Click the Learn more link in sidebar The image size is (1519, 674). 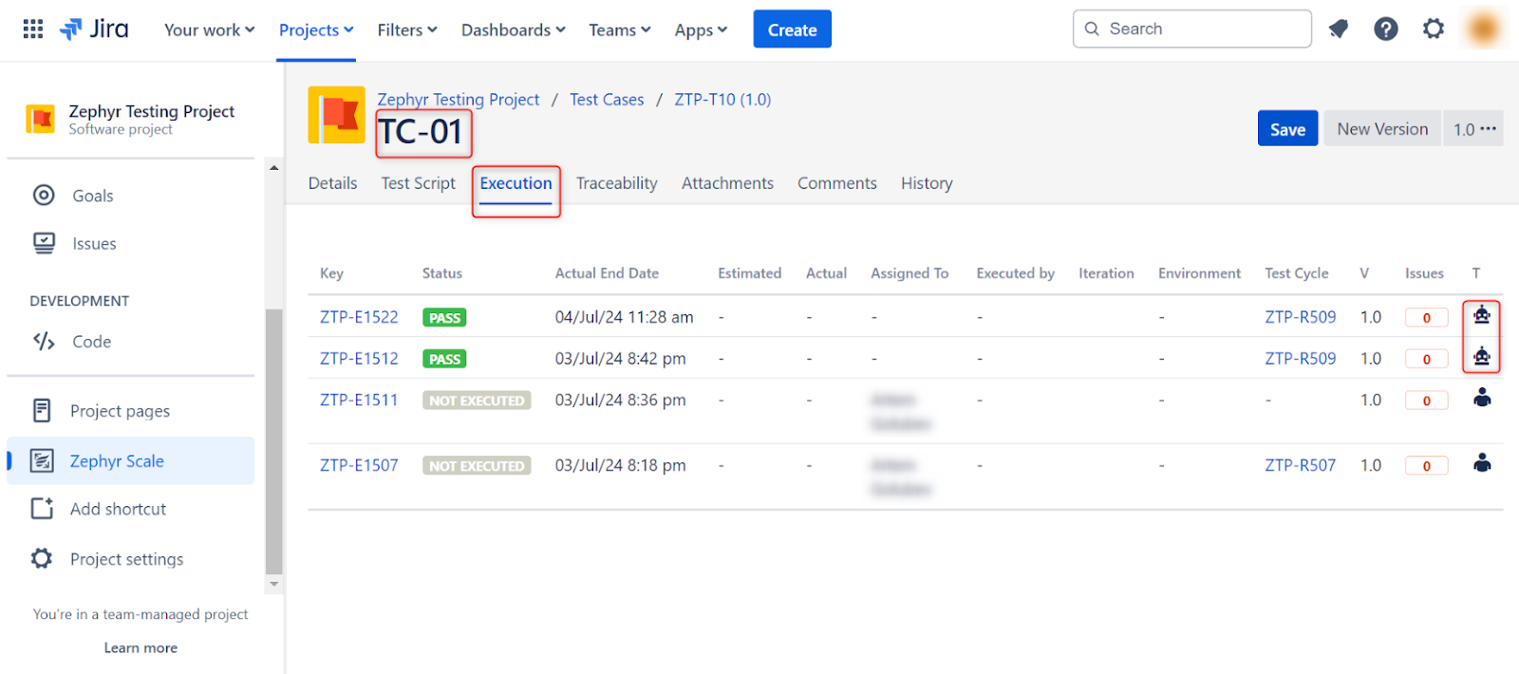(141, 647)
